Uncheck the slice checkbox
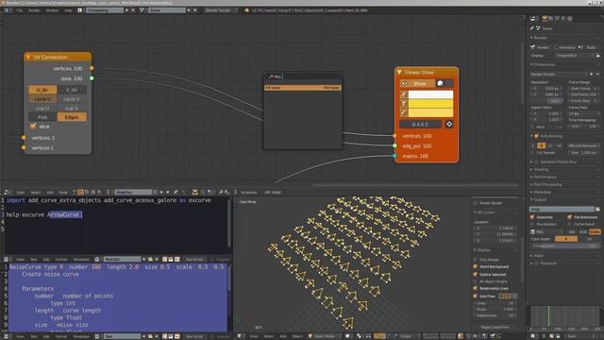The height and width of the screenshot is (340, 604). [x=33, y=126]
